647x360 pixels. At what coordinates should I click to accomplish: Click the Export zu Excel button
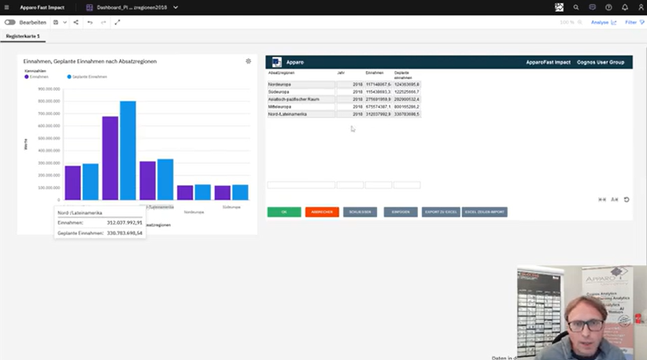[441, 212]
